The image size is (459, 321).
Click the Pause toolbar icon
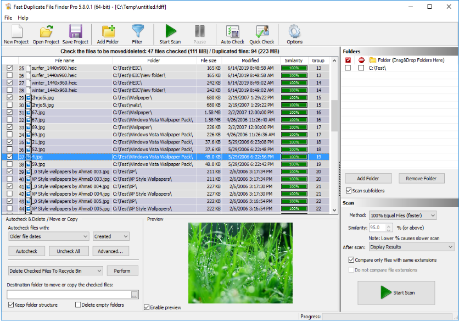(x=200, y=31)
